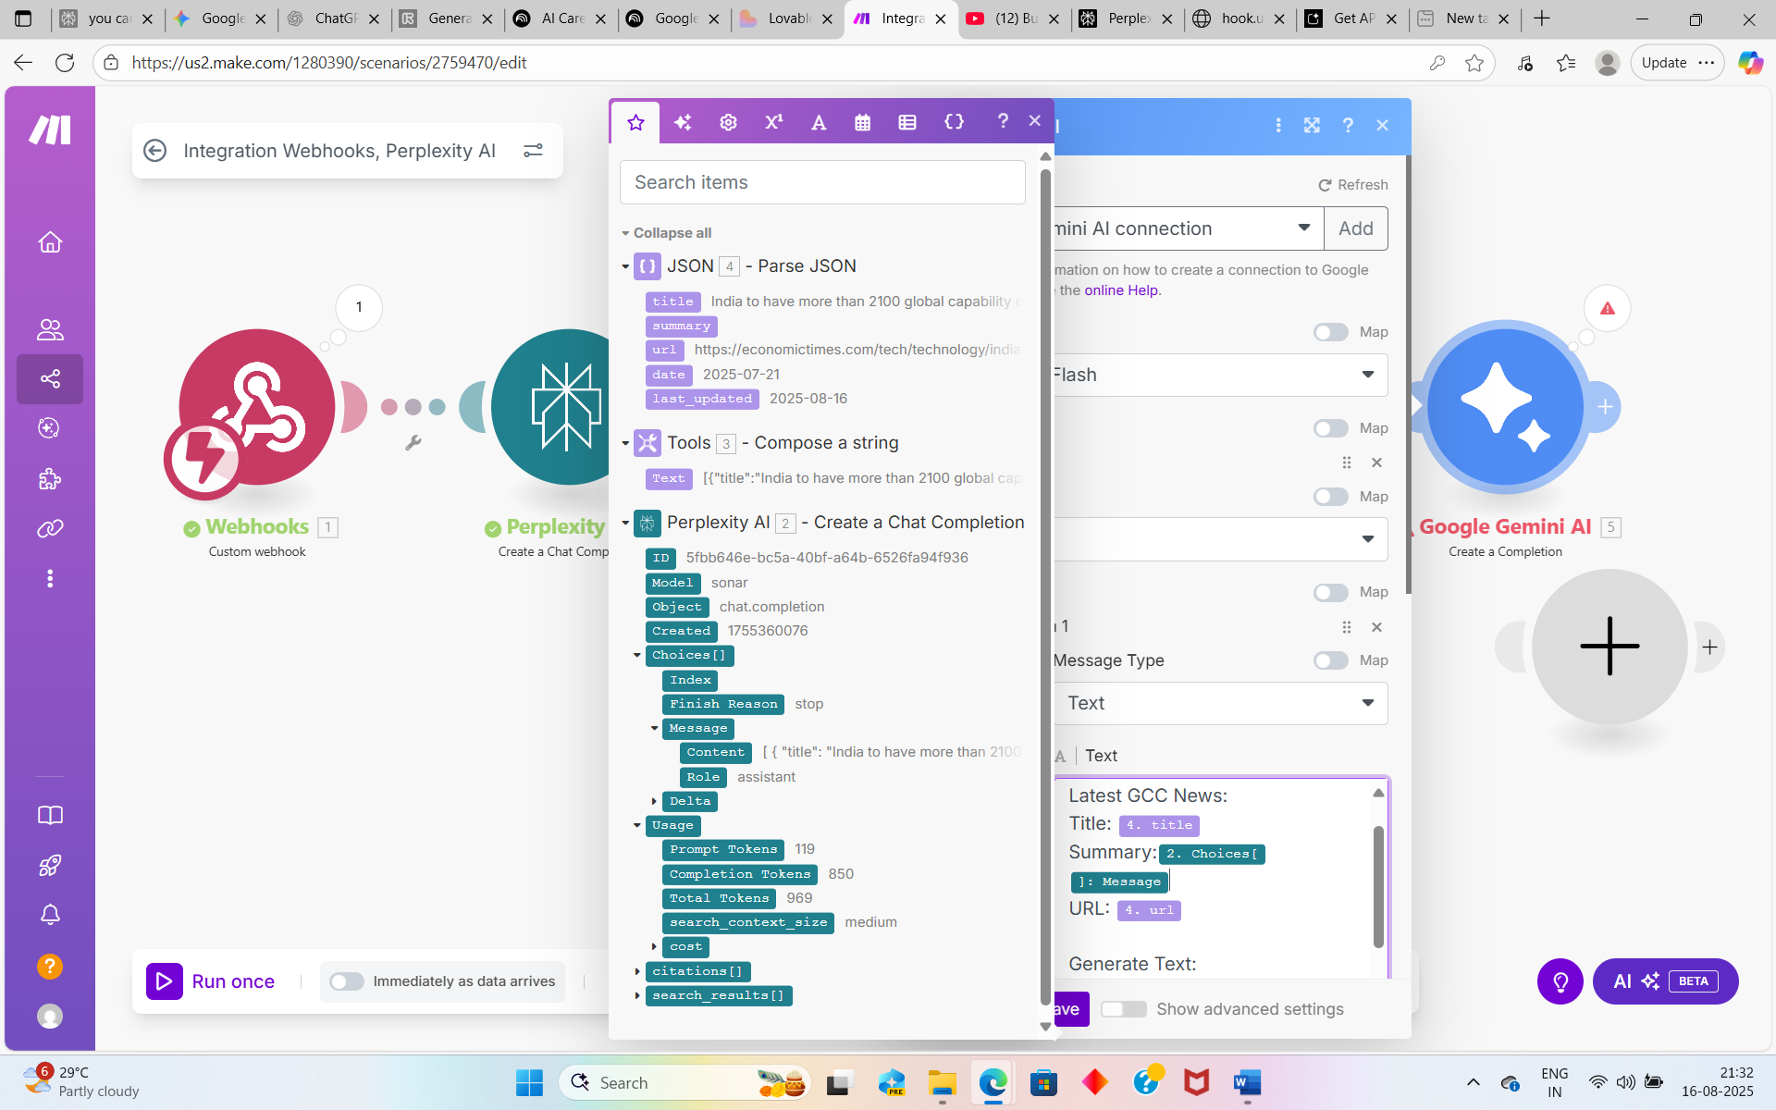Open the array functions tab
The image size is (1776, 1110).
tap(907, 122)
